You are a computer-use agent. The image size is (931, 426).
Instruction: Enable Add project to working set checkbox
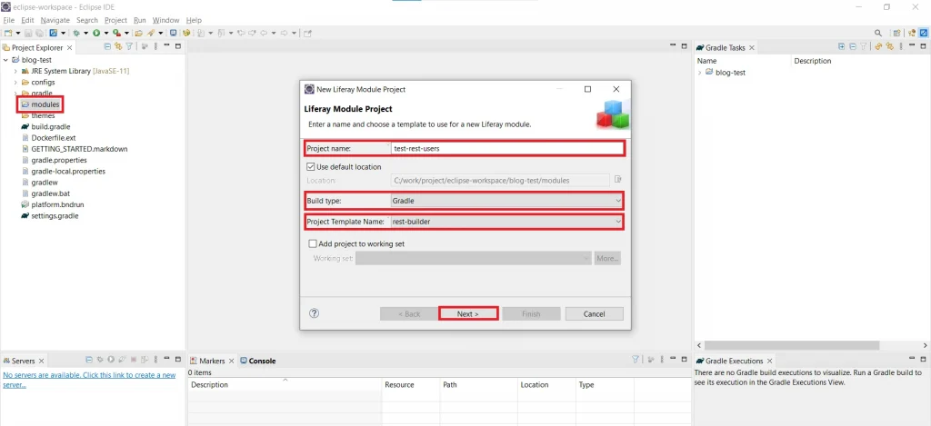click(313, 243)
